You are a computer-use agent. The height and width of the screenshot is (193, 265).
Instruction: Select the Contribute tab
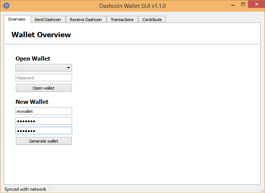tap(152, 20)
